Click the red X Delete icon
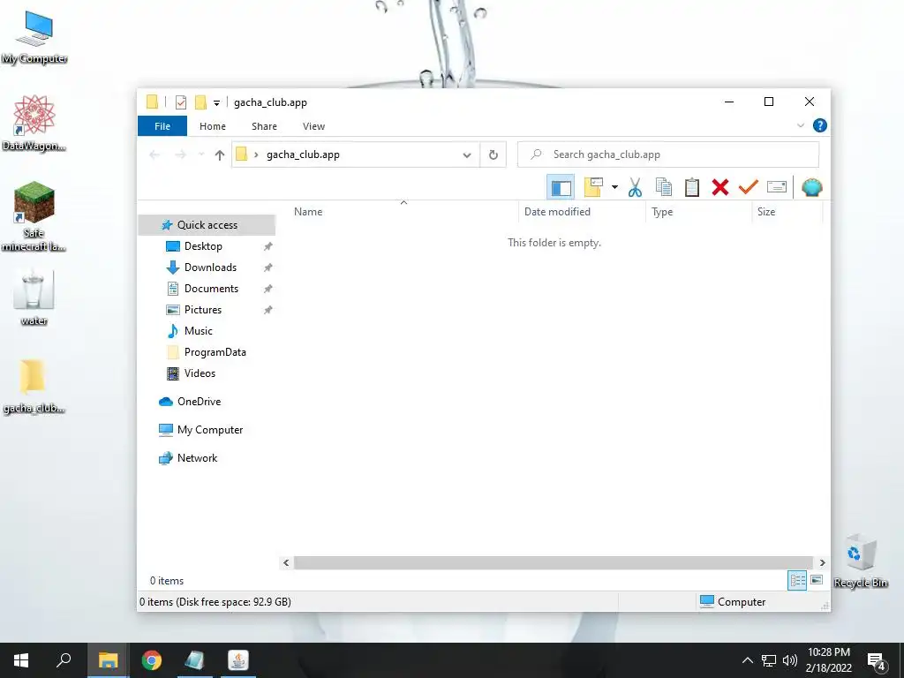The image size is (904, 678). point(720,187)
